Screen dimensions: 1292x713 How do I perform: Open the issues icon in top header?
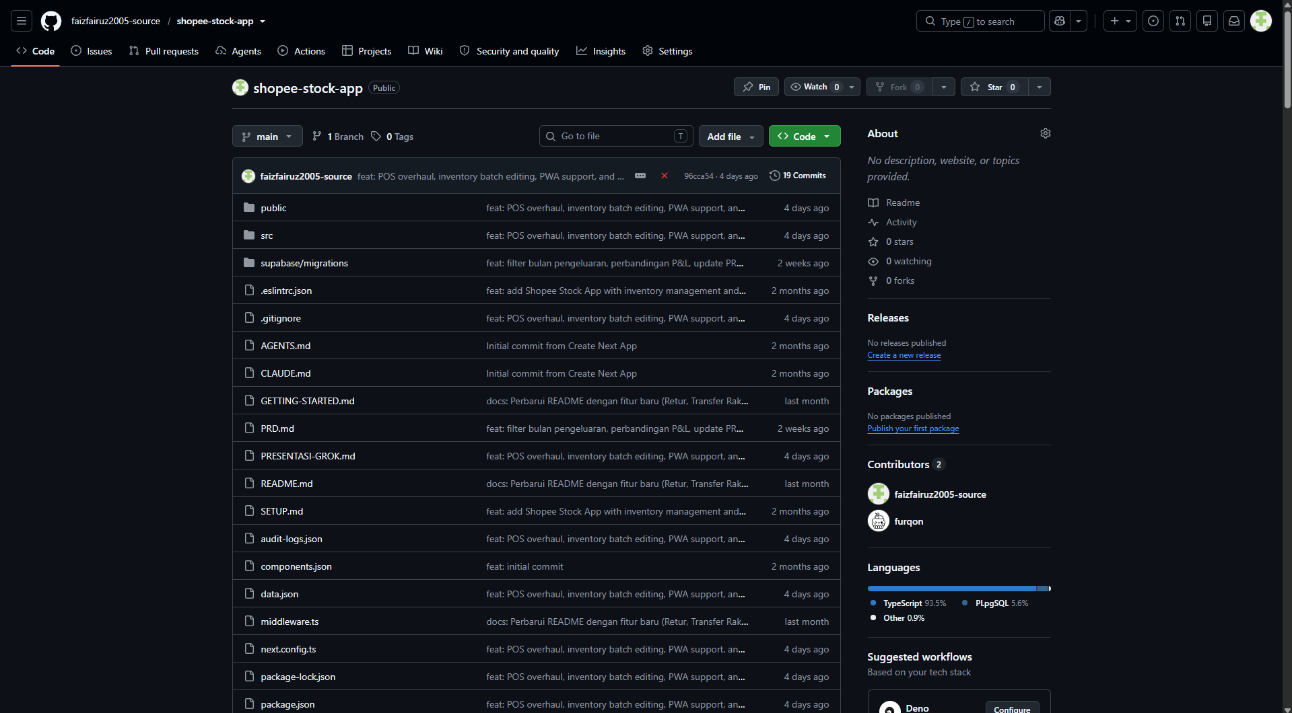[1153, 22]
